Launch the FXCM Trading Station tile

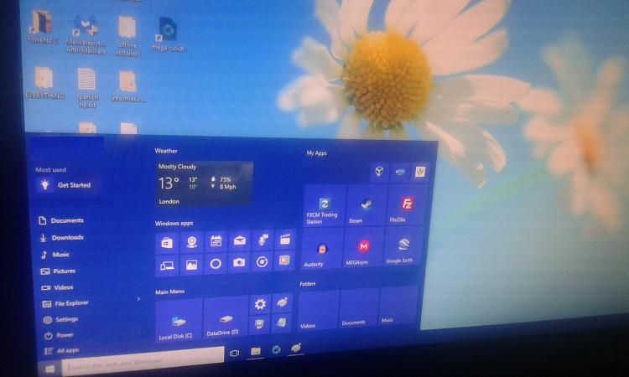(325, 206)
